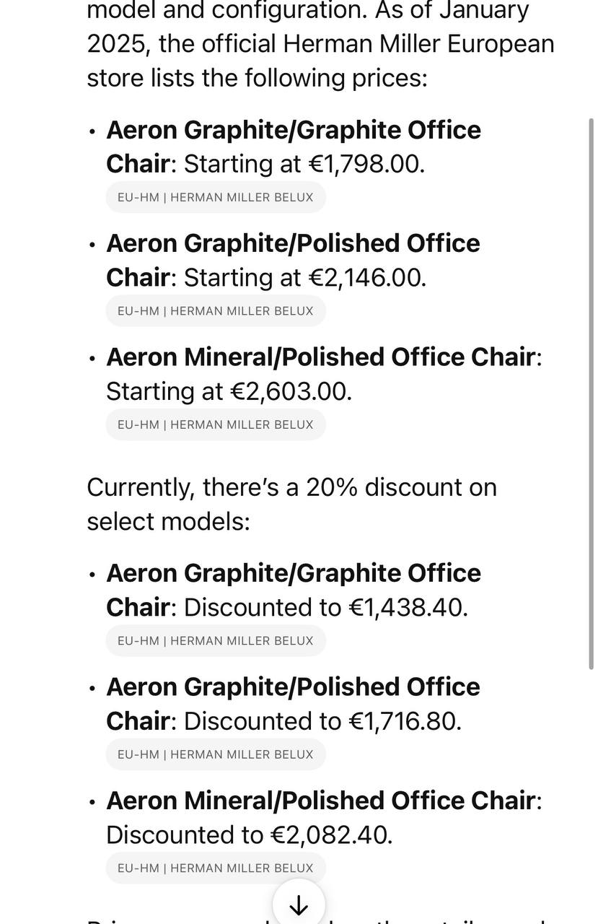
Task: Open the source chip under the €1,438.40 price
Action: pyautogui.click(x=216, y=640)
